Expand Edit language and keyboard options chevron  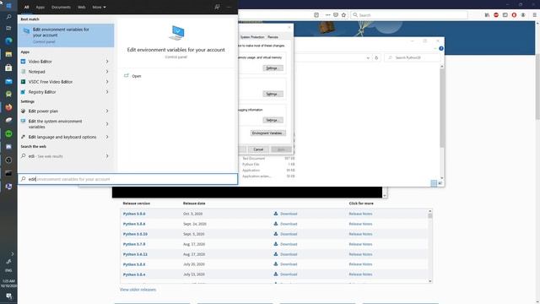[x=107, y=137]
